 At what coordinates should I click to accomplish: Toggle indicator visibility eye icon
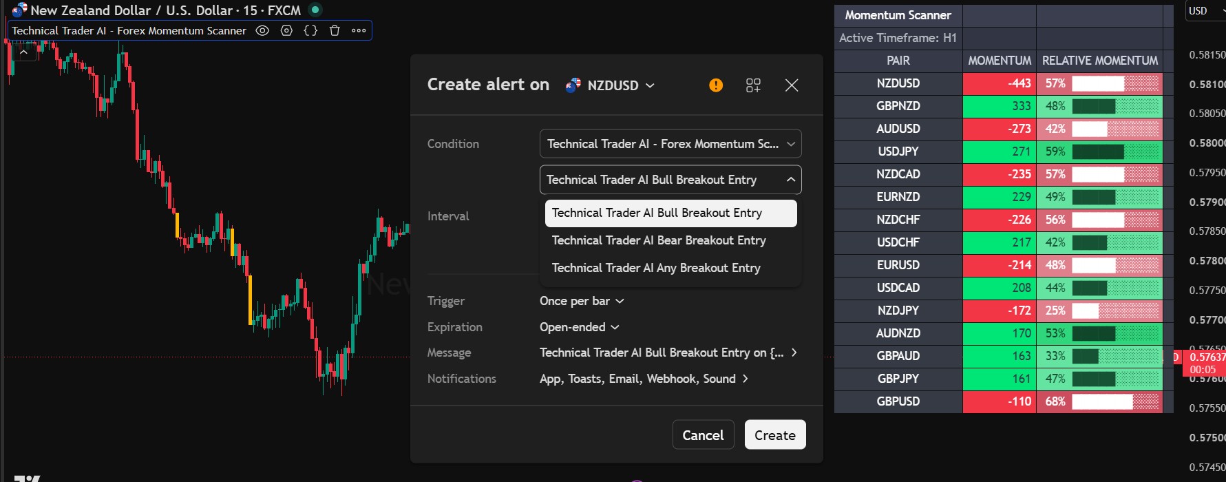pos(262,30)
